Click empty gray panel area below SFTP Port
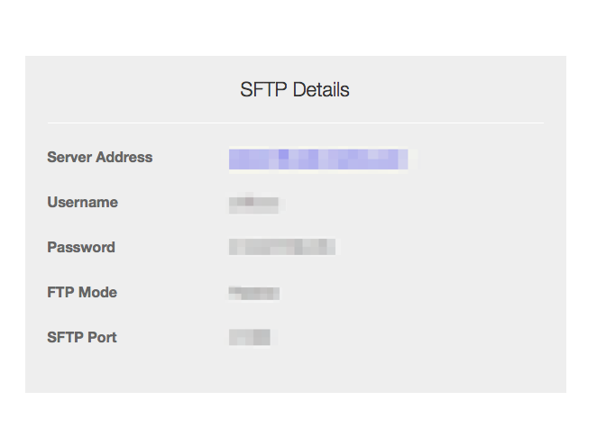Viewport: 597px width, 428px height. click(295, 371)
